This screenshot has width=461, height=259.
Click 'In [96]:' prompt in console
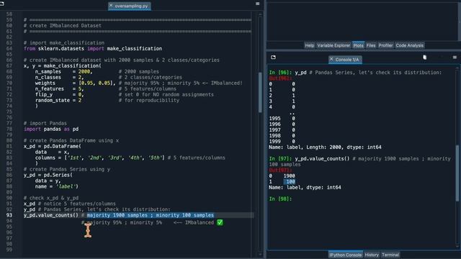280,73
